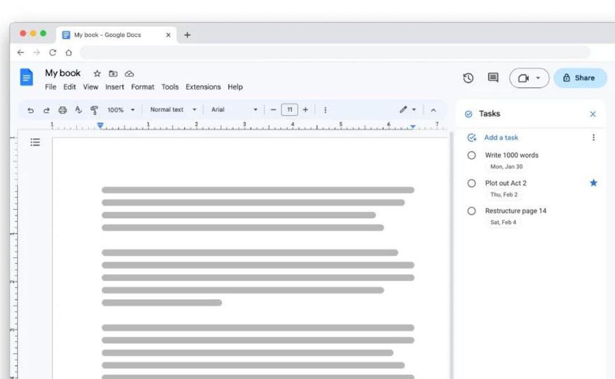615x379 pixels.
Task: Open the zoom 100% dropdown
Action: [x=121, y=110]
